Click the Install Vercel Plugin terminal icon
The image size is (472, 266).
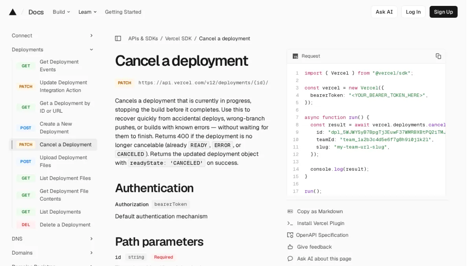tap(290, 223)
